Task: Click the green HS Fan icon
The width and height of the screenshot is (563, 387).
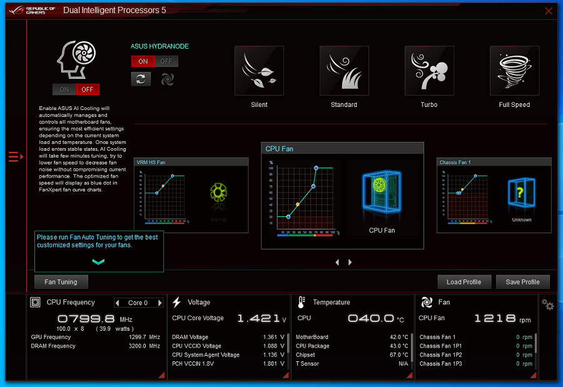Action: [218, 192]
